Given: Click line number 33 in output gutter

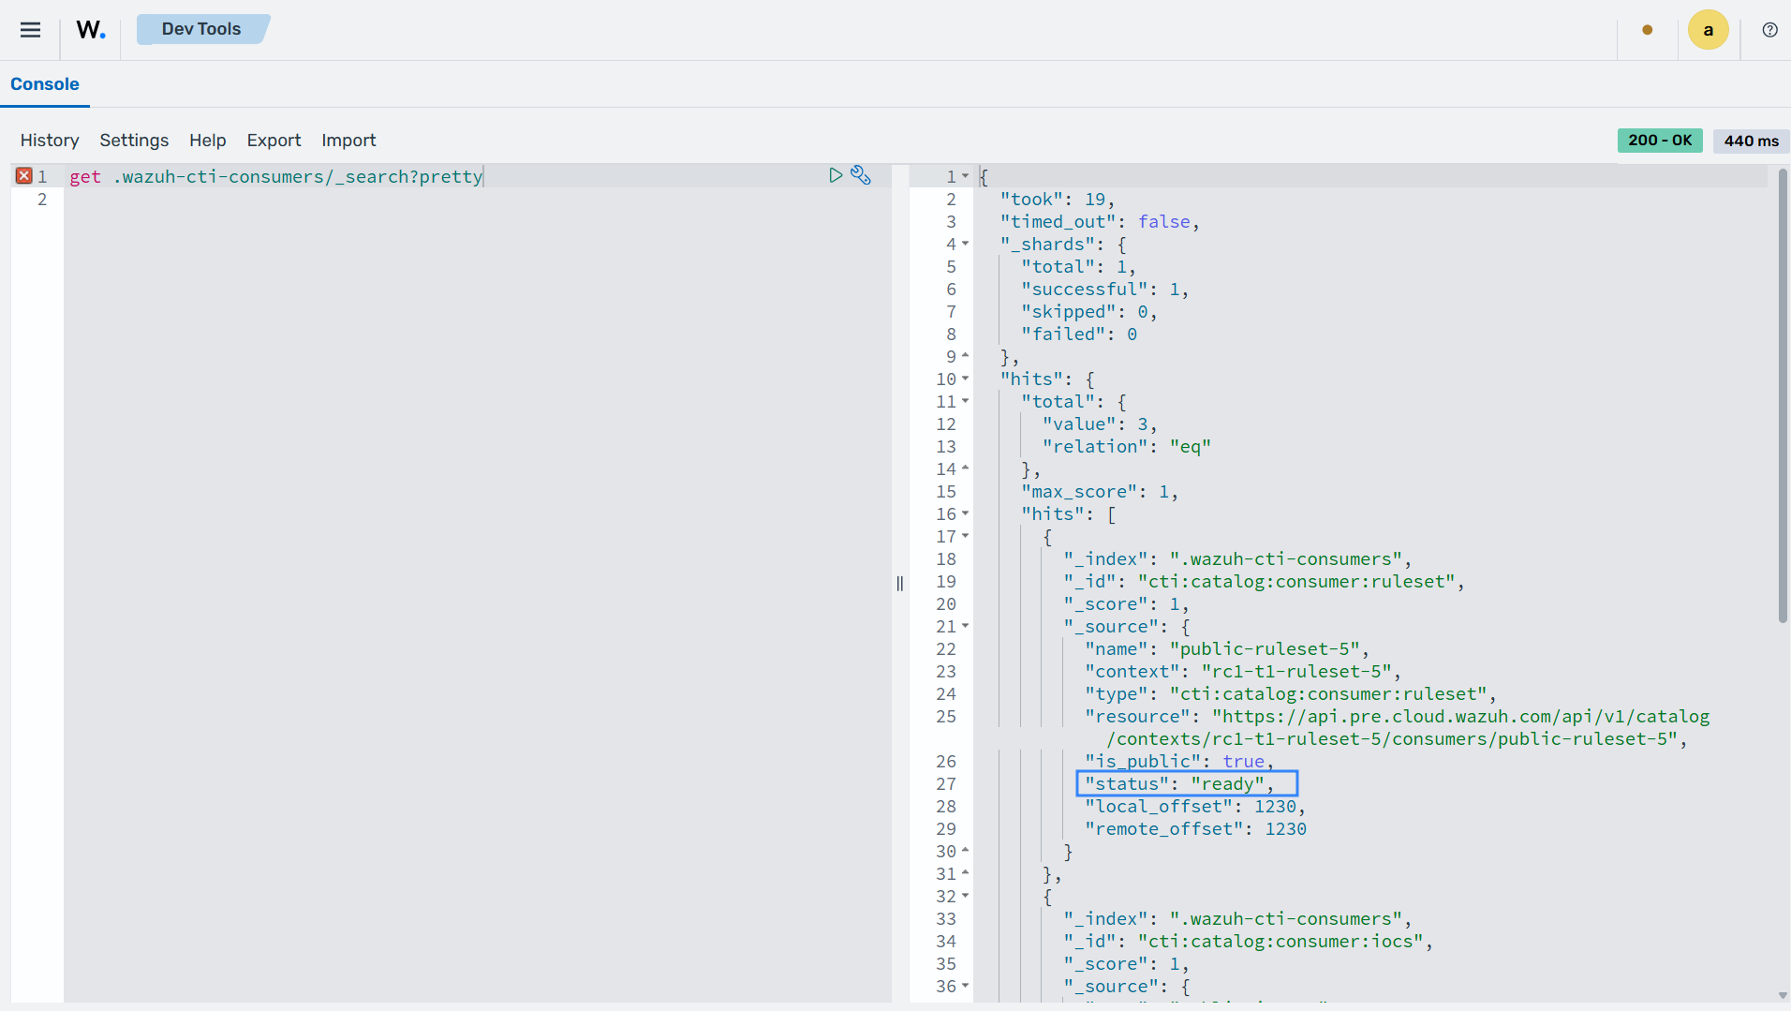Looking at the screenshot, I should point(946,918).
